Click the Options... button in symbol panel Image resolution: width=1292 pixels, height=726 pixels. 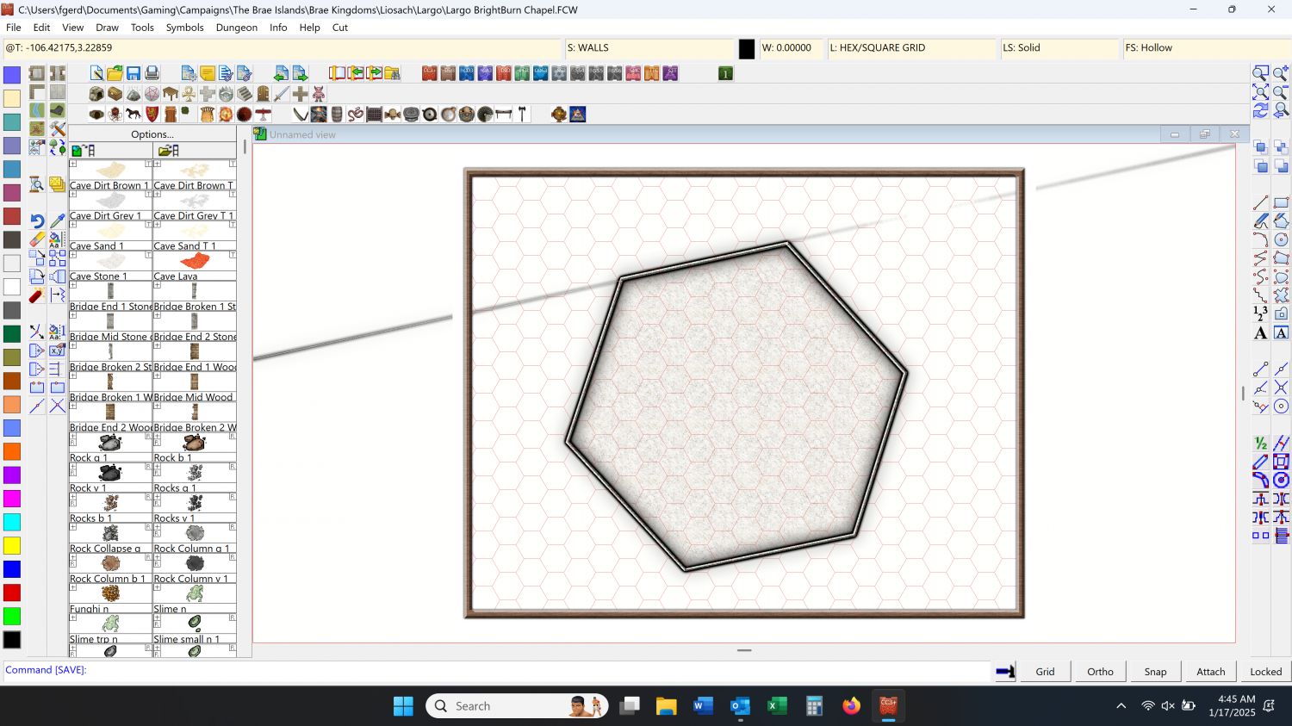coord(152,134)
